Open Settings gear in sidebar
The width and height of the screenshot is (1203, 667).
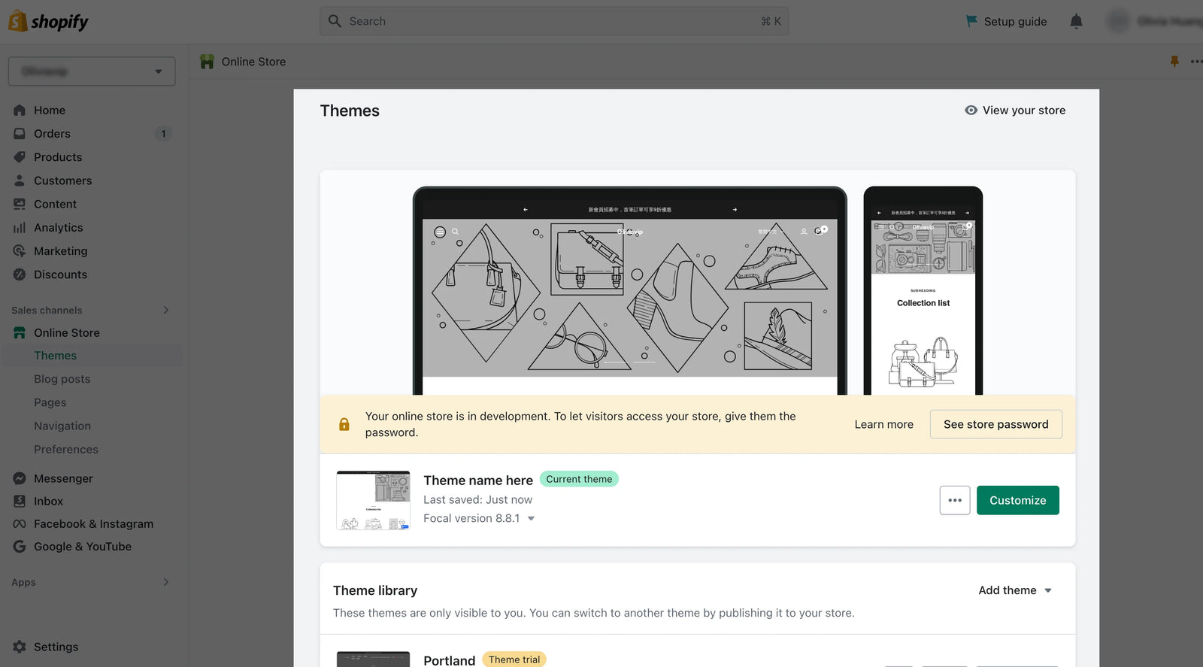[20, 647]
